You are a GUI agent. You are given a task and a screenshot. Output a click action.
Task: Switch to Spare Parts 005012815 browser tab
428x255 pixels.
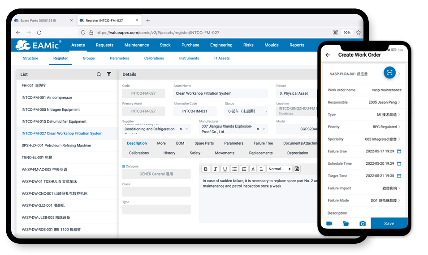click(43, 21)
